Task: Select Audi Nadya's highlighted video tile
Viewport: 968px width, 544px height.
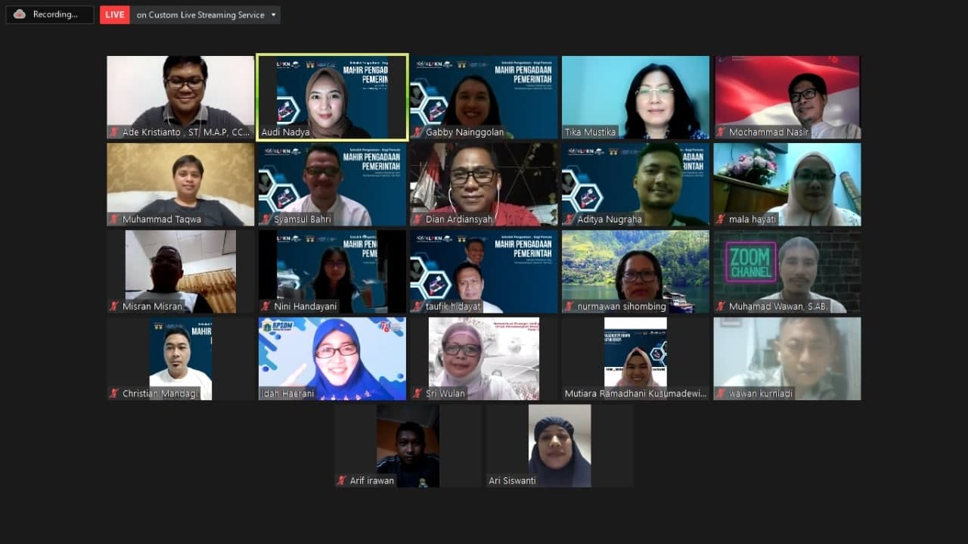Action: (332, 97)
